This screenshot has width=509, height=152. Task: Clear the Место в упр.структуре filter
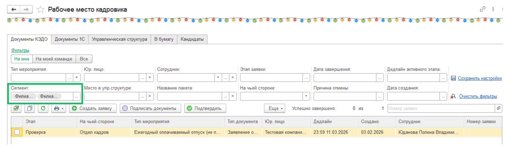point(150,96)
